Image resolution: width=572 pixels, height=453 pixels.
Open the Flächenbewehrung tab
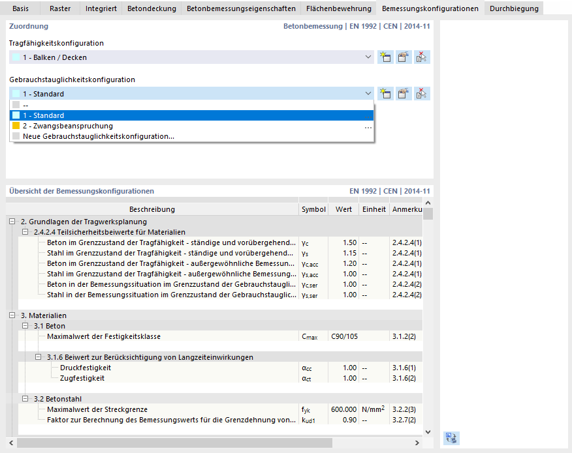click(x=338, y=8)
